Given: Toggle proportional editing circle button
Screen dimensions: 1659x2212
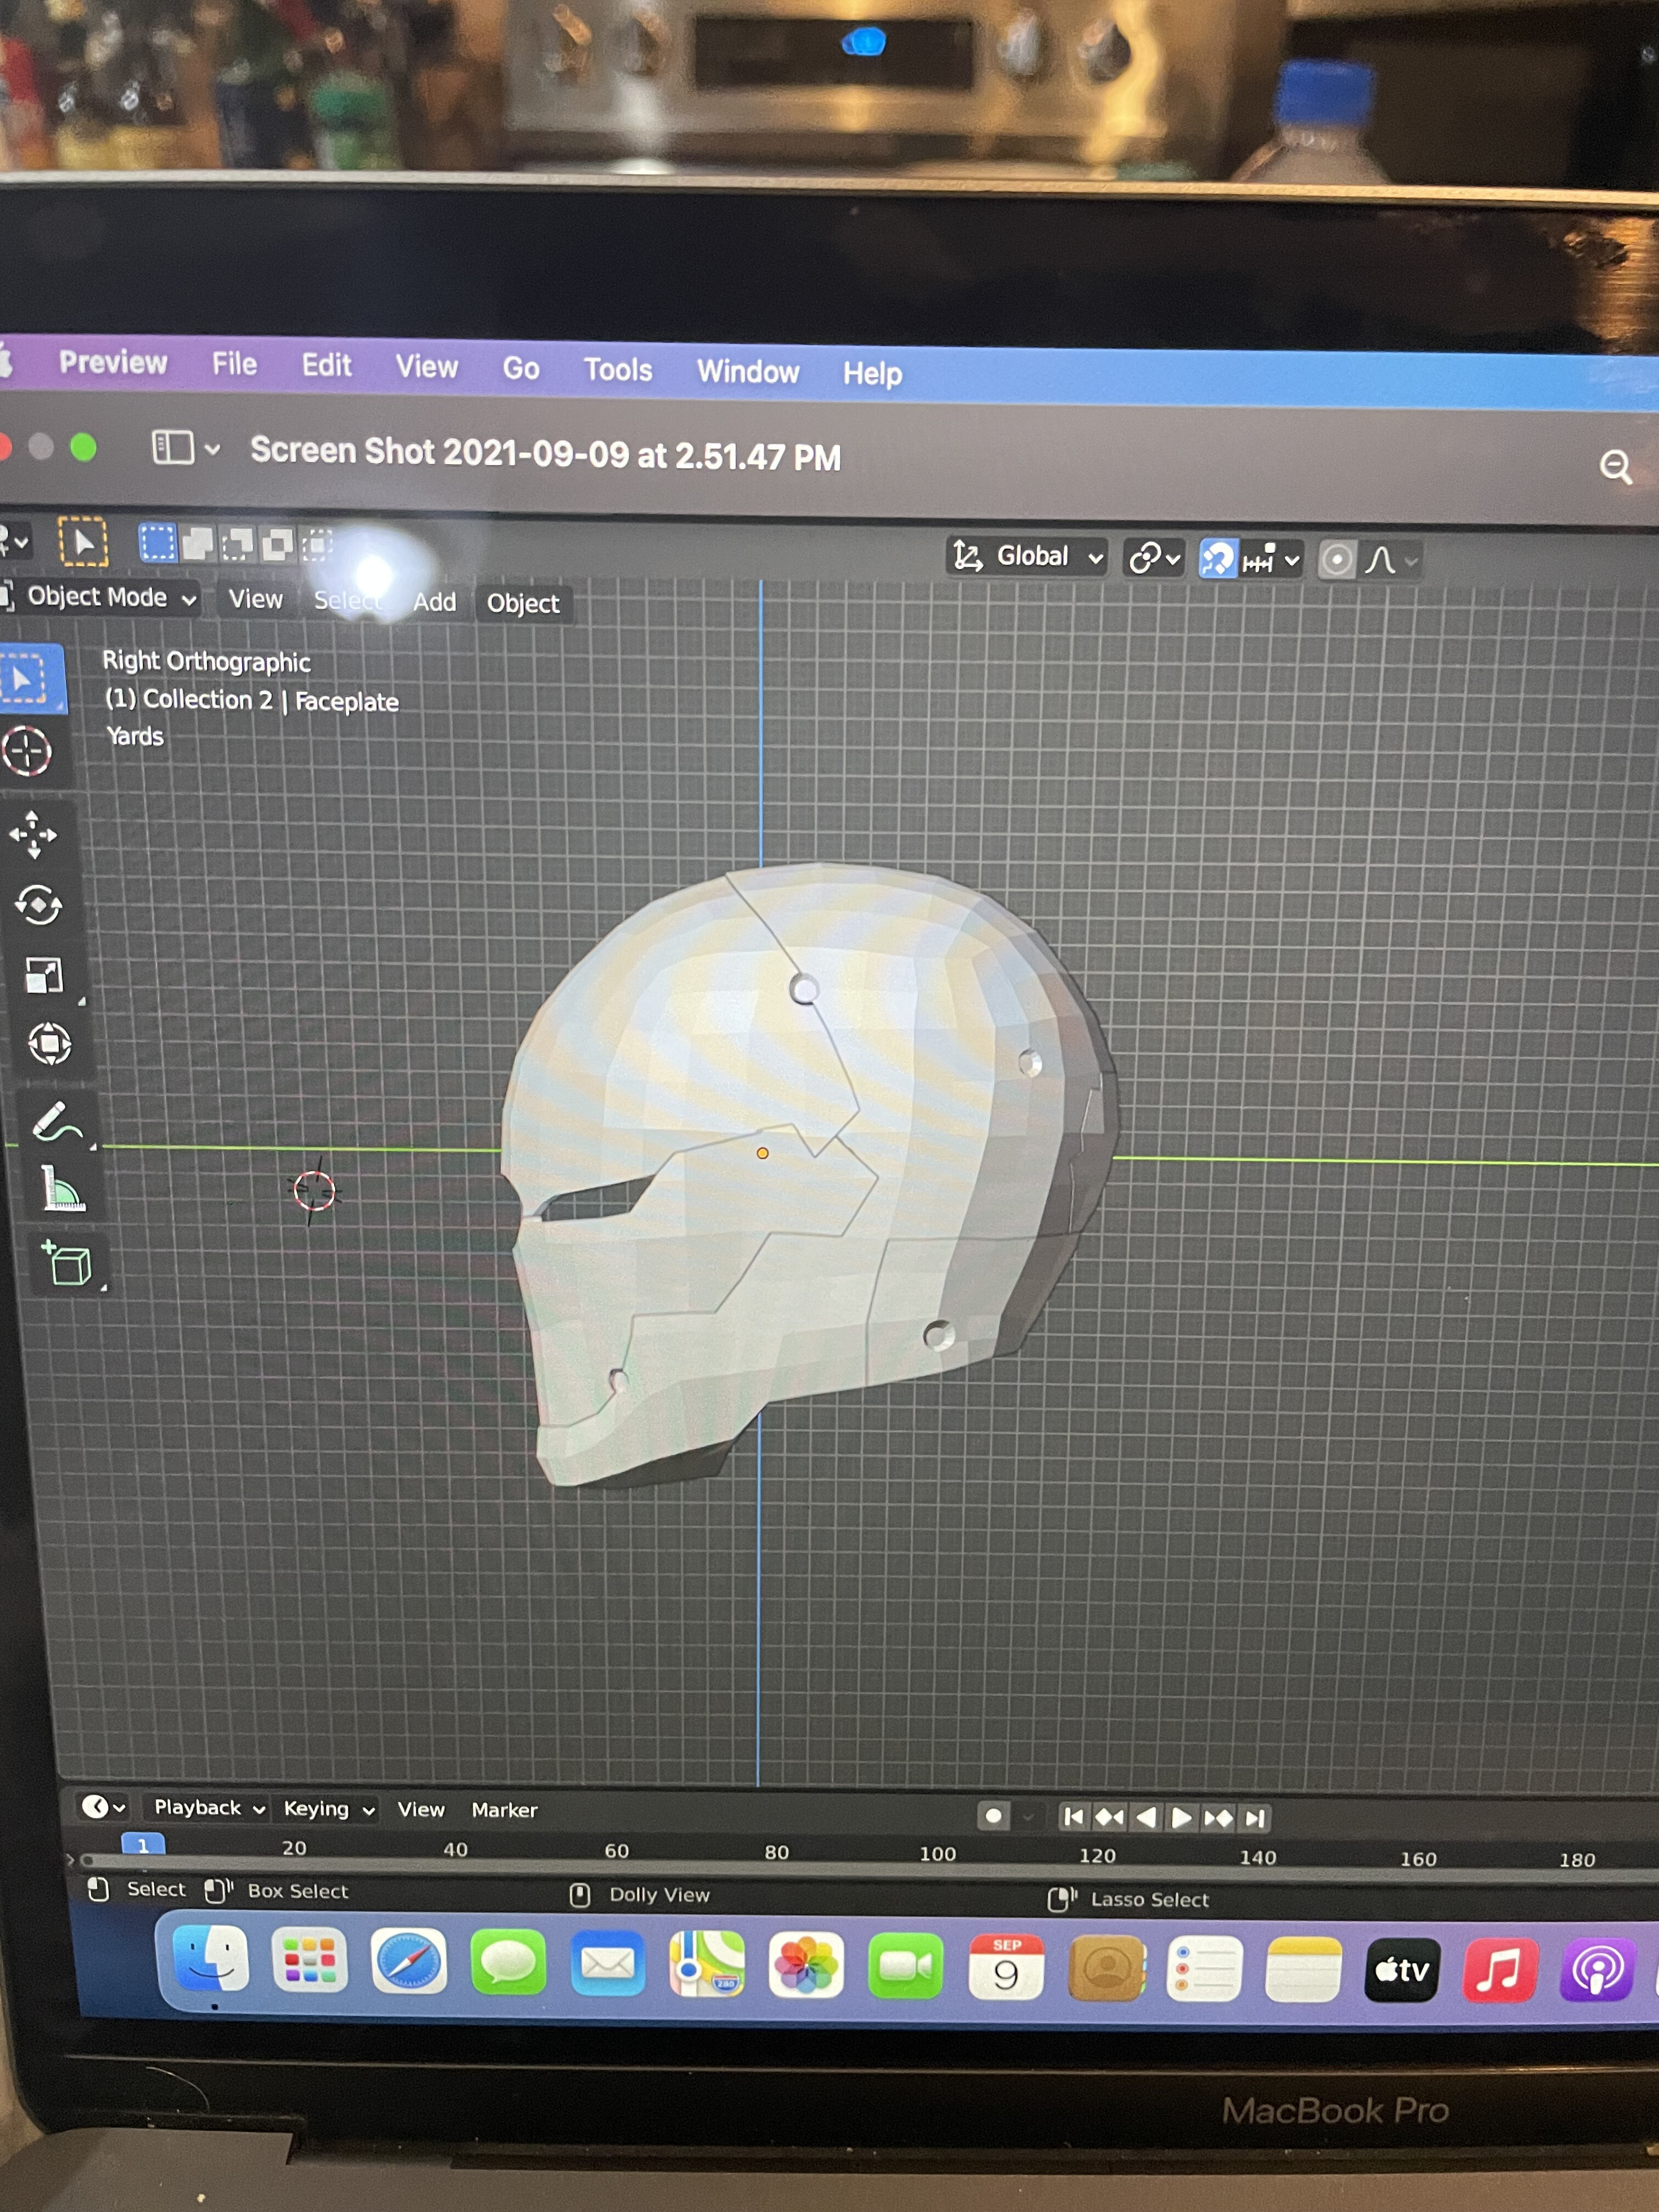Looking at the screenshot, I should coord(1337,560).
